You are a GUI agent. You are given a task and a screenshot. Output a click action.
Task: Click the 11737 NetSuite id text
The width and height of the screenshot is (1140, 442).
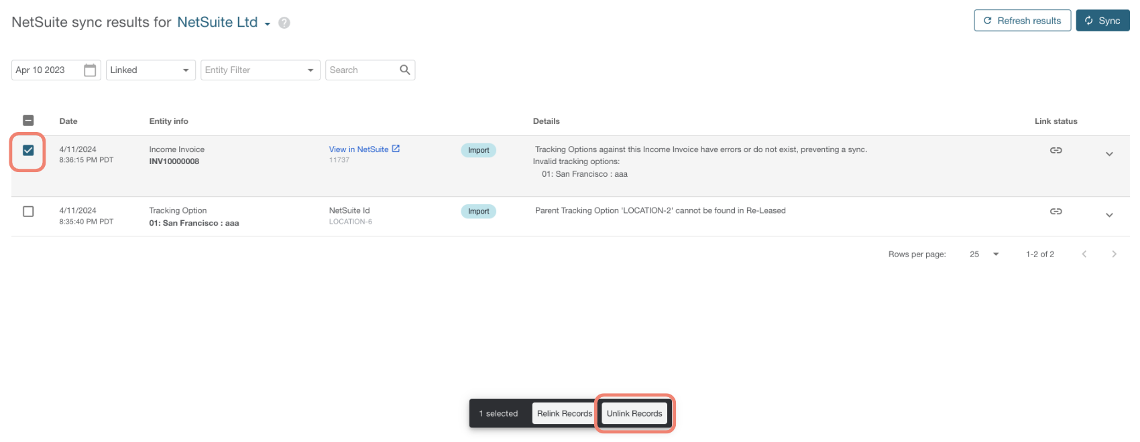[339, 160]
